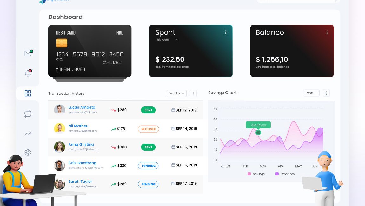Open the notifications bell icon
This screenshot has width=365, height=206.
tap(28, 73)
